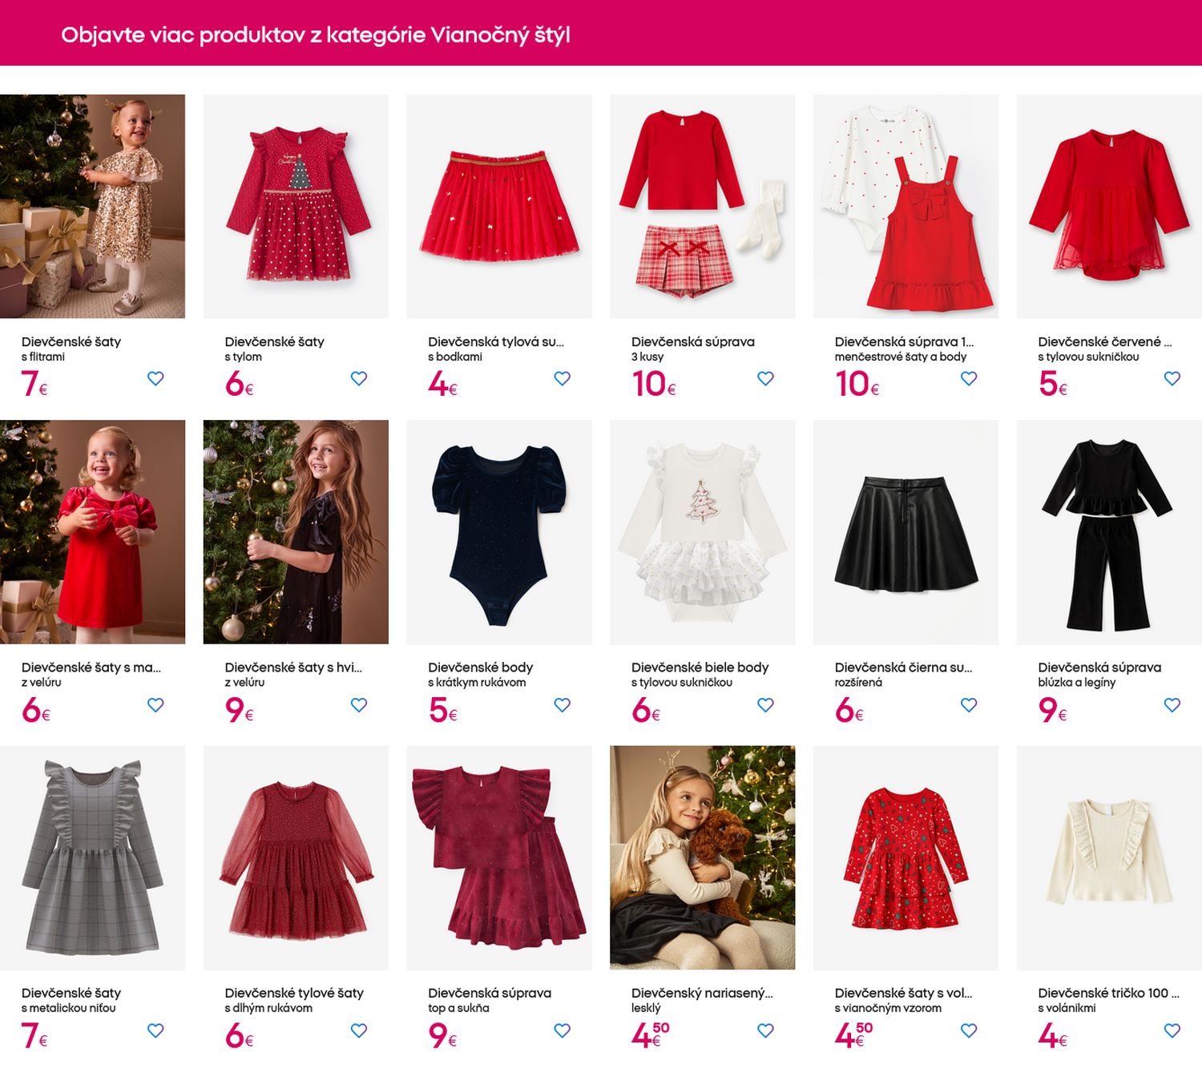Open Dievčenské biele body product title
Viewport: 1202px width, 1065px height.
[x=700, y=668]
